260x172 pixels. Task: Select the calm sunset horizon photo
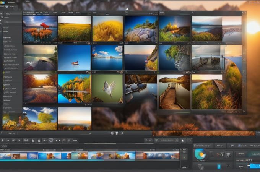[75, 118]
